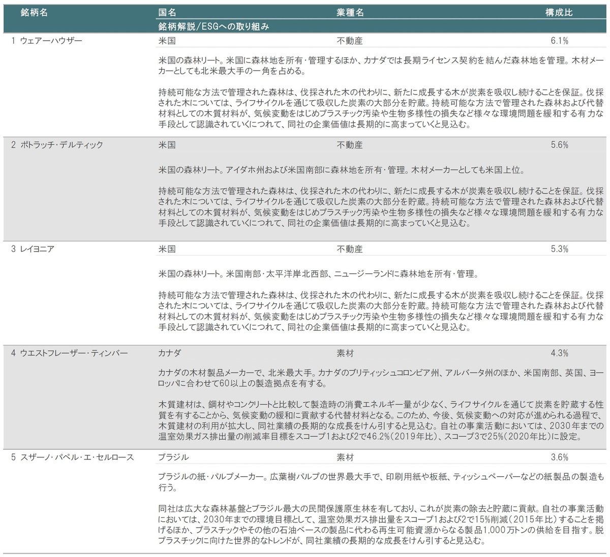Select the ウエストフレーザー・ティンバー stock name

[x=74, y=353]
